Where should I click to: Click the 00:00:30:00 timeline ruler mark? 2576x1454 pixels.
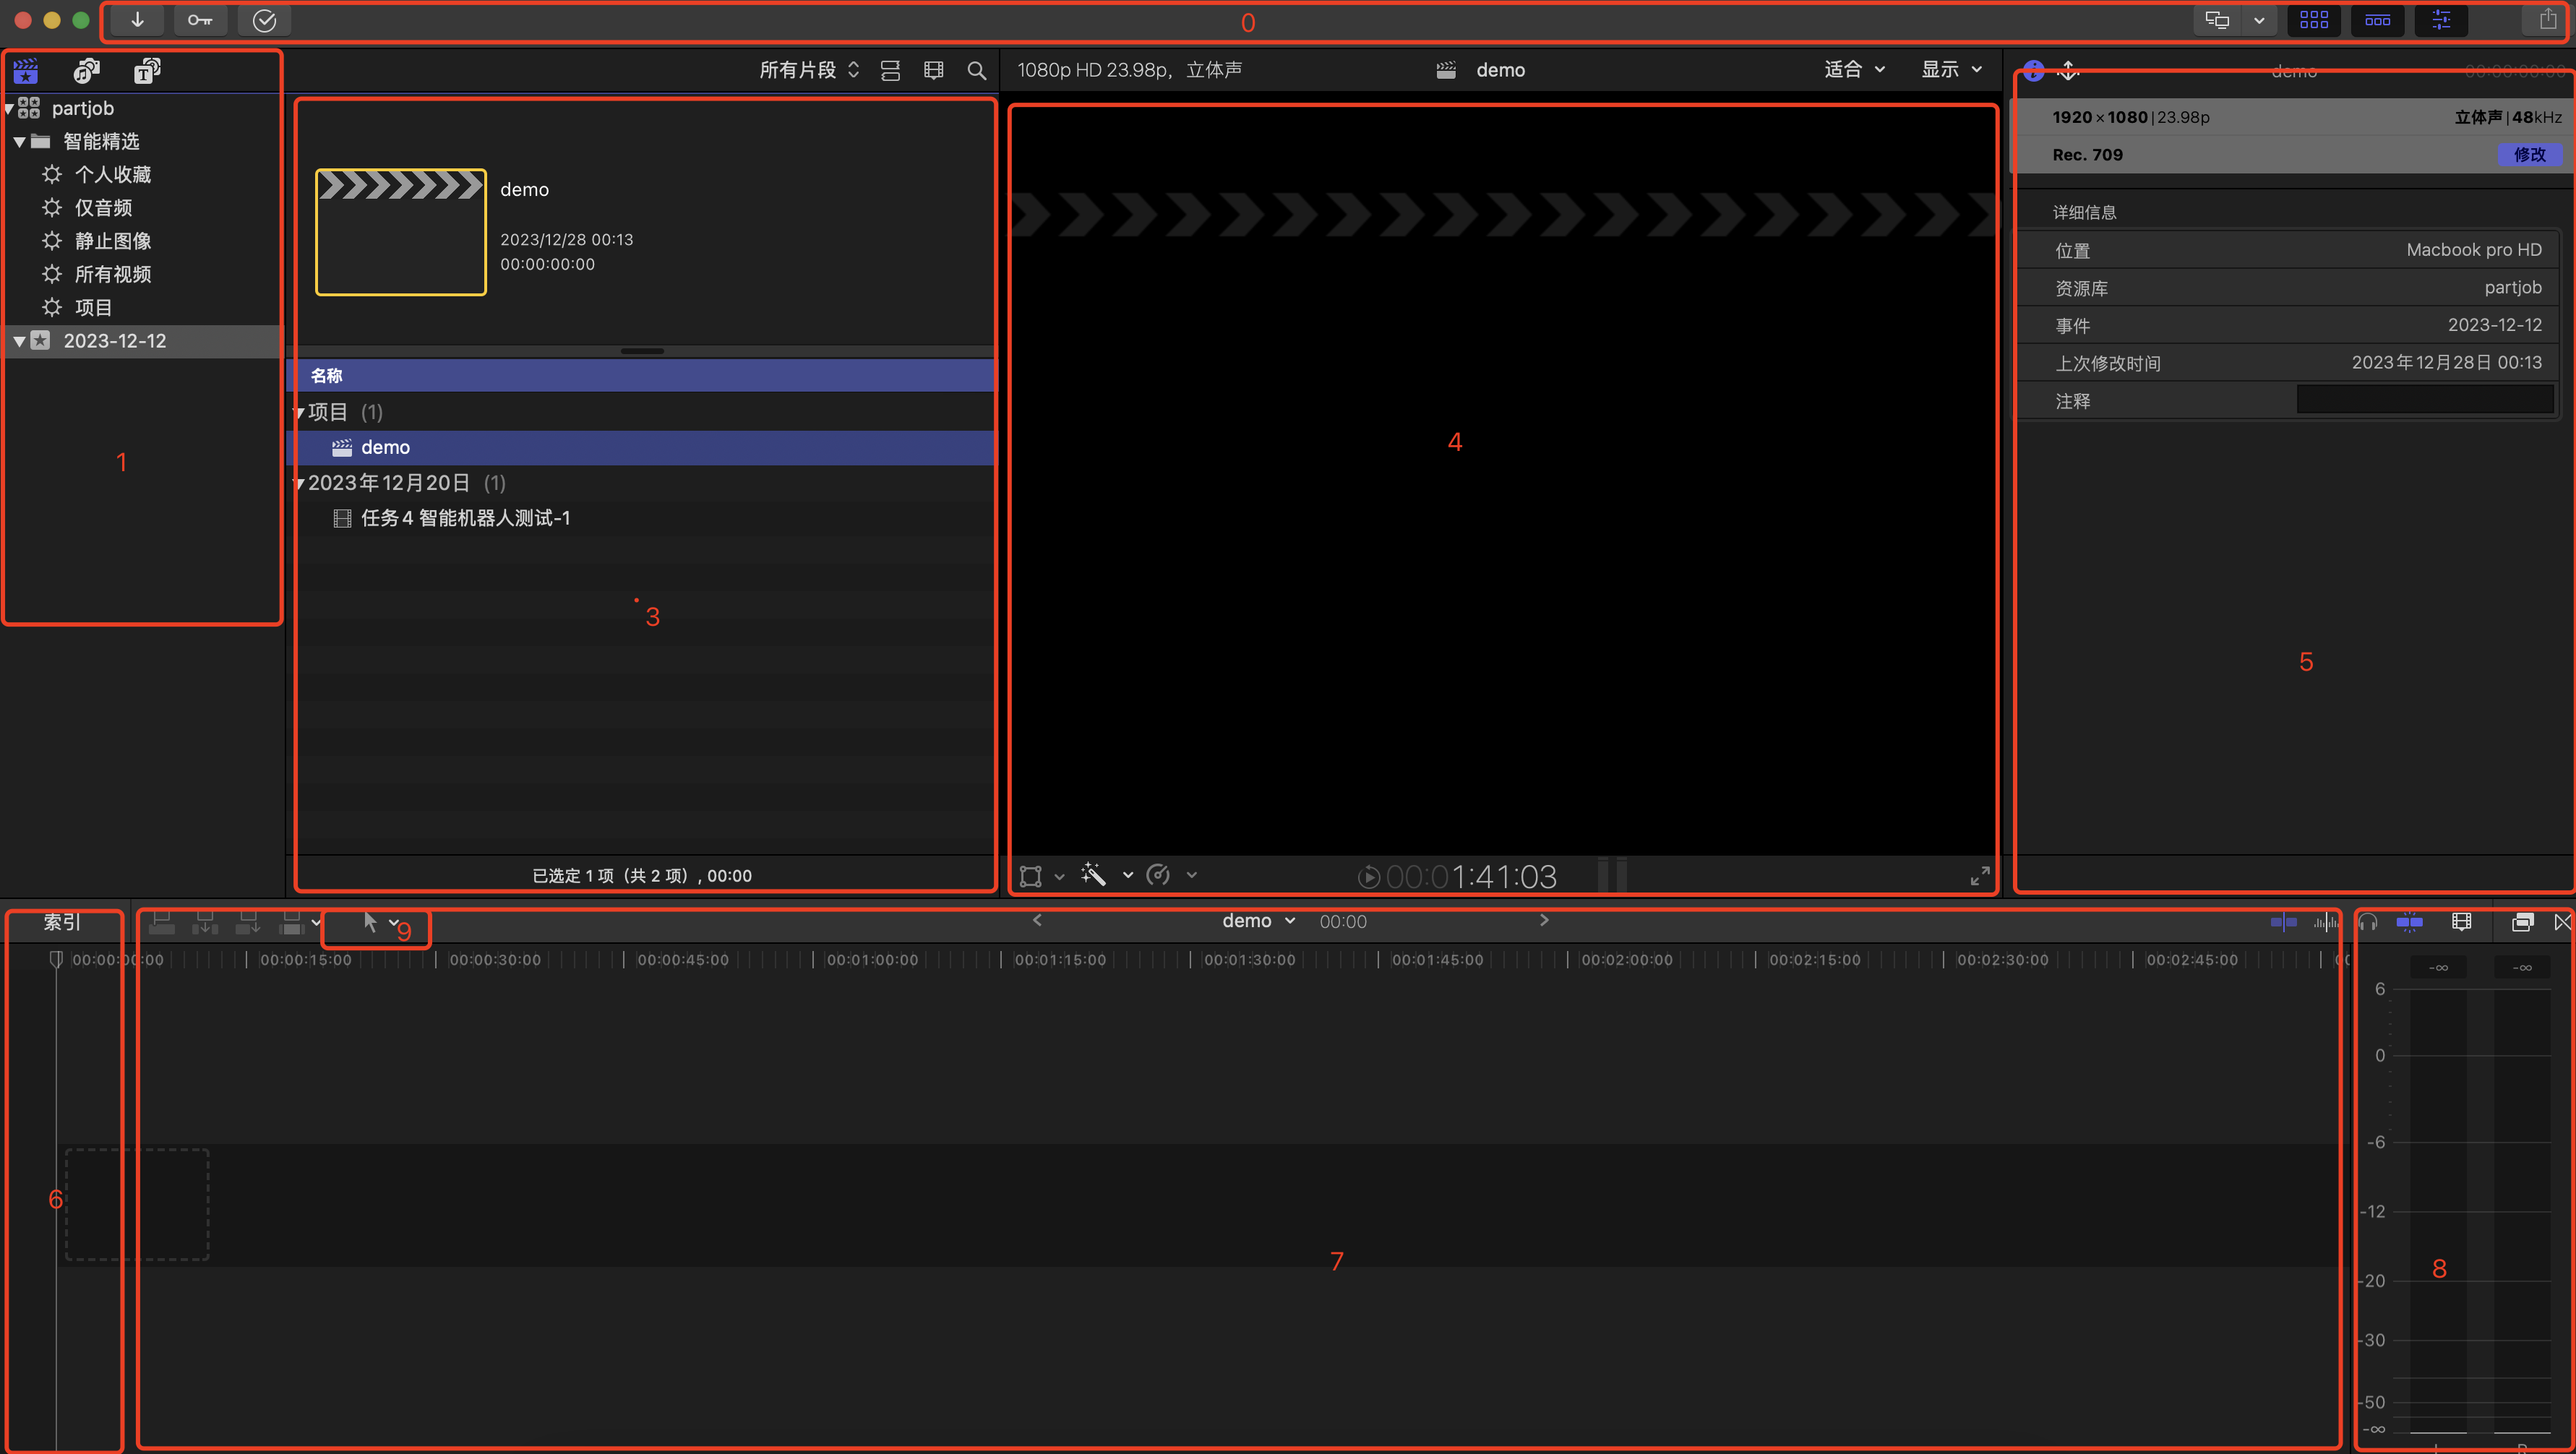[494, 960]
